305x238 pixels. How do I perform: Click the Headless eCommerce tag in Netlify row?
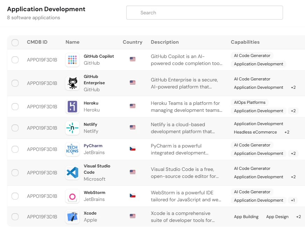(255, 132)
